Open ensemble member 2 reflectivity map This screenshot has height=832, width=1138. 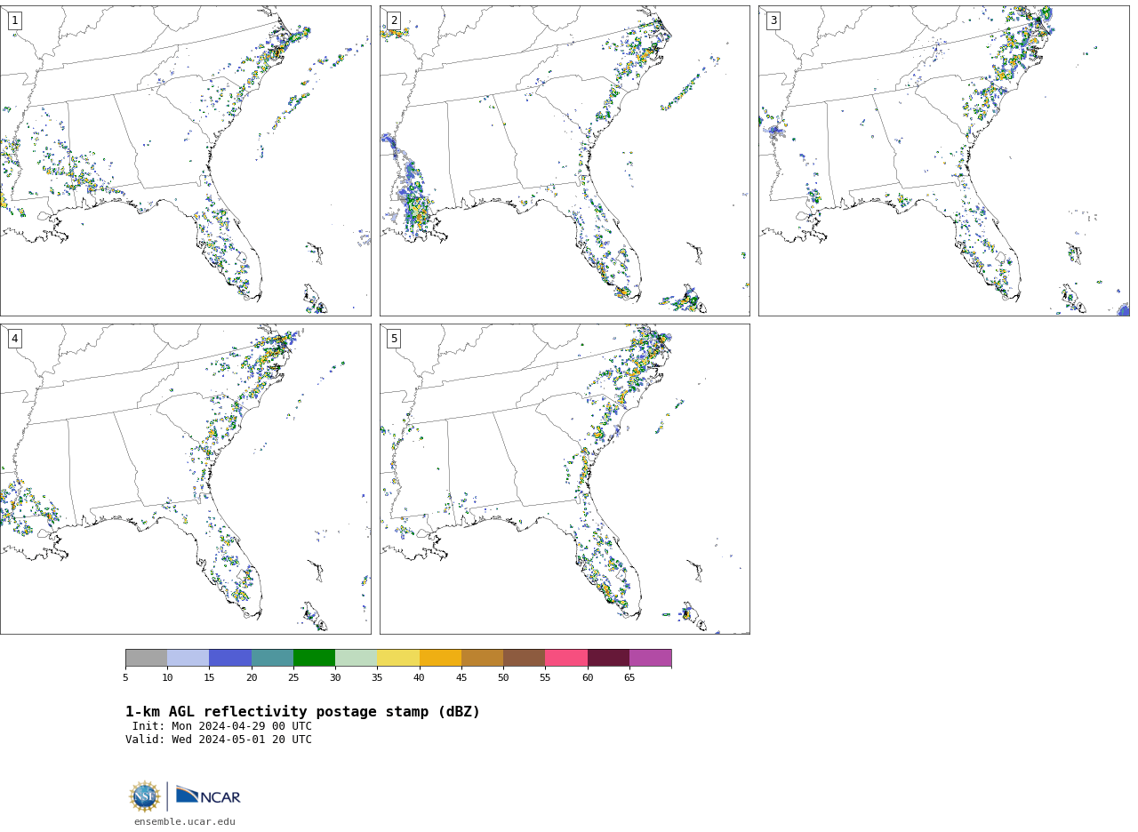click(565, 161)
